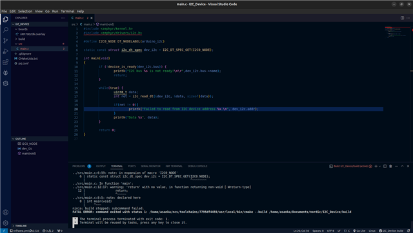This screenshot has height=233, width=413.
Task: Open the notifications bell in status bar
Action: pyautogui.click(x=408, y=230)
